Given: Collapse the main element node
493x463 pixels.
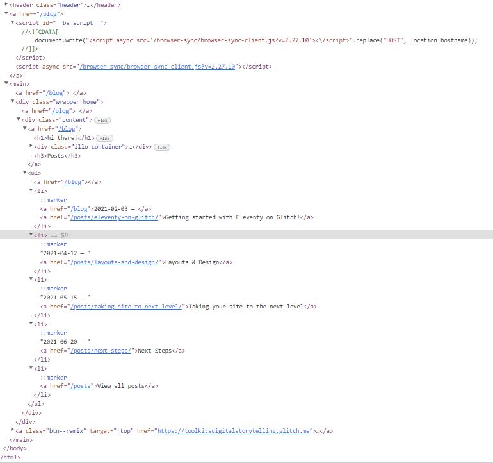Looking at the screenshot, I should [6, 83].
